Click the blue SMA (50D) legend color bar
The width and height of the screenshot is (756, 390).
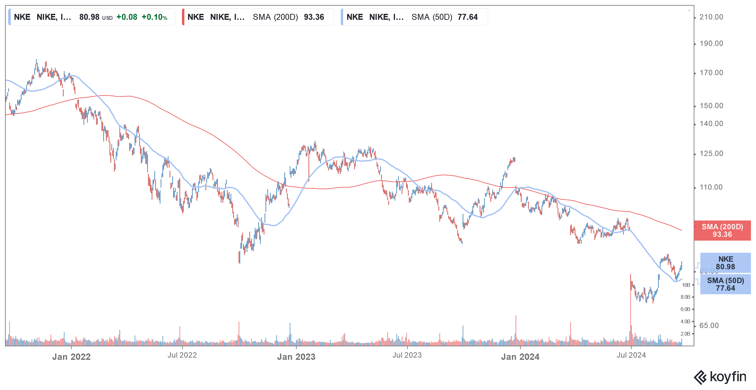[x=342, y=17]
